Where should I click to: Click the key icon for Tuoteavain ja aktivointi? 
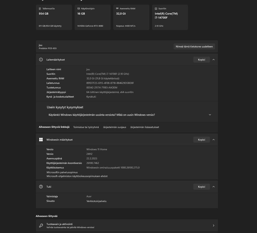point(41,226)
